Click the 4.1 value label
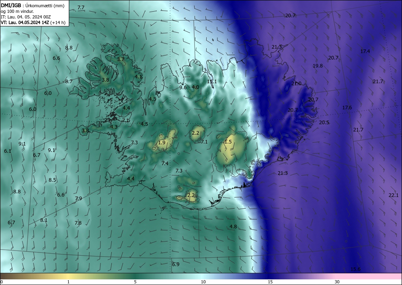 pyautogui.click(x=138, y=76)
